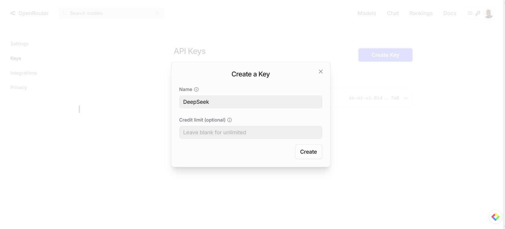This screenshot has width=505, height=229.
Task: Click the Create Key button
Action: [x=385, y=55]
